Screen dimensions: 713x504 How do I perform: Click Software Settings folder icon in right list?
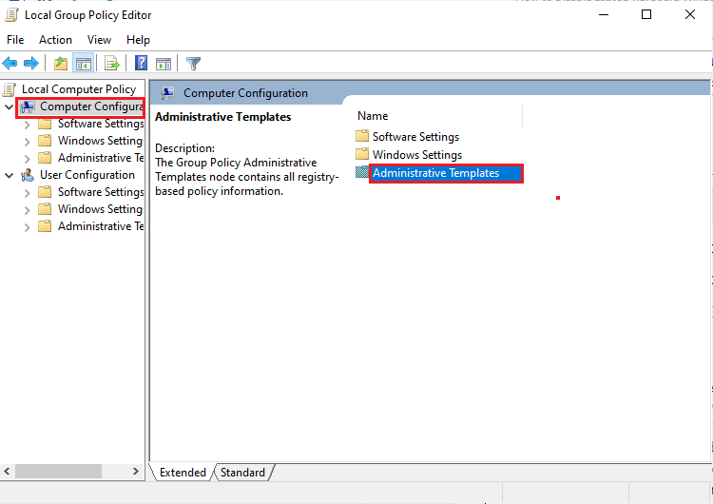(x=362, y=136)
